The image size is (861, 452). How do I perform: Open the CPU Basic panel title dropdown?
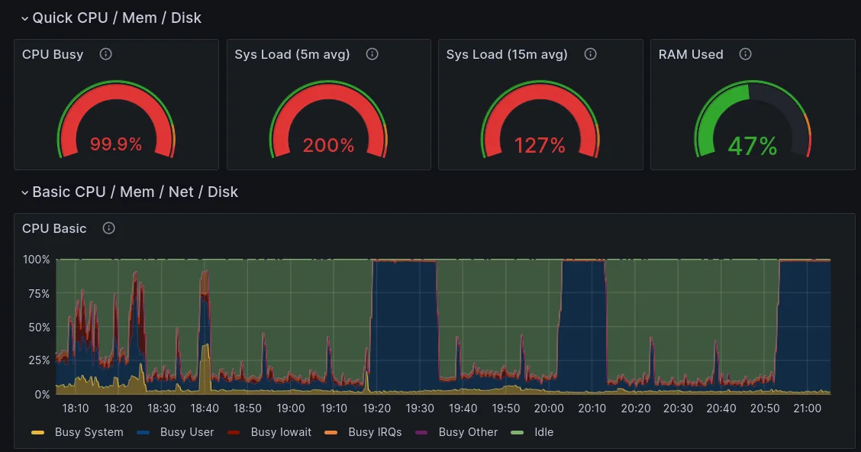[54, 228]
